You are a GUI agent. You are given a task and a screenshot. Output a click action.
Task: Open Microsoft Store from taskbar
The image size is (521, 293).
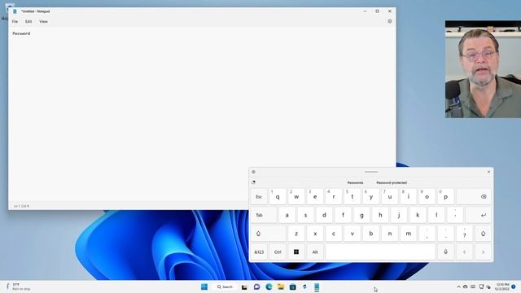click(x=292, y=286)
